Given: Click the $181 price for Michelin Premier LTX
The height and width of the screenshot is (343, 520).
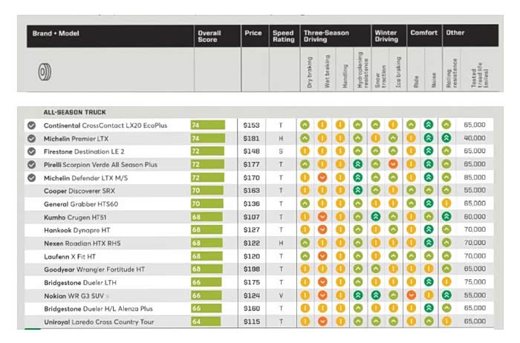Looking at the screenshot, I should [x=251, y=139].
